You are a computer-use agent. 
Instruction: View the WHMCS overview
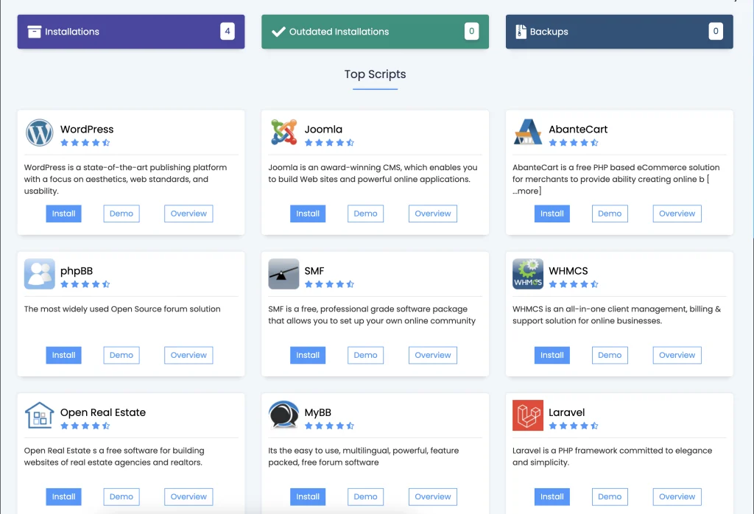677,355
